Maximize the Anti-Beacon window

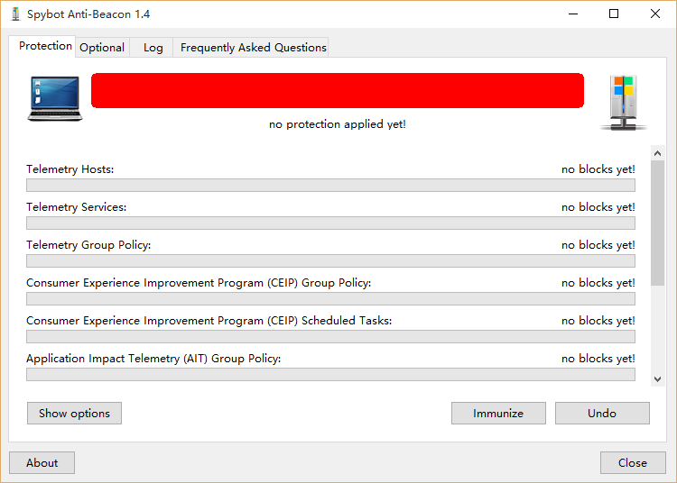point(614,14)
